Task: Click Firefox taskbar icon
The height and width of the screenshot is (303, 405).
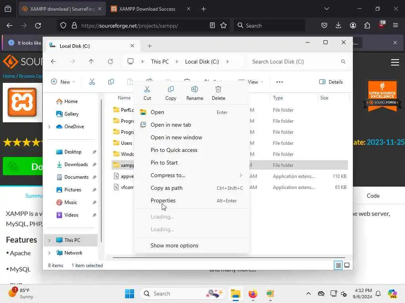Action: 253,294
